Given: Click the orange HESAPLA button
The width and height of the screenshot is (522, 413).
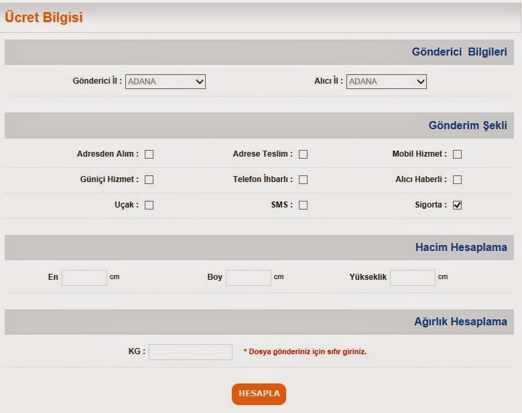Looking at the screenshot, I should click(259, 394).
